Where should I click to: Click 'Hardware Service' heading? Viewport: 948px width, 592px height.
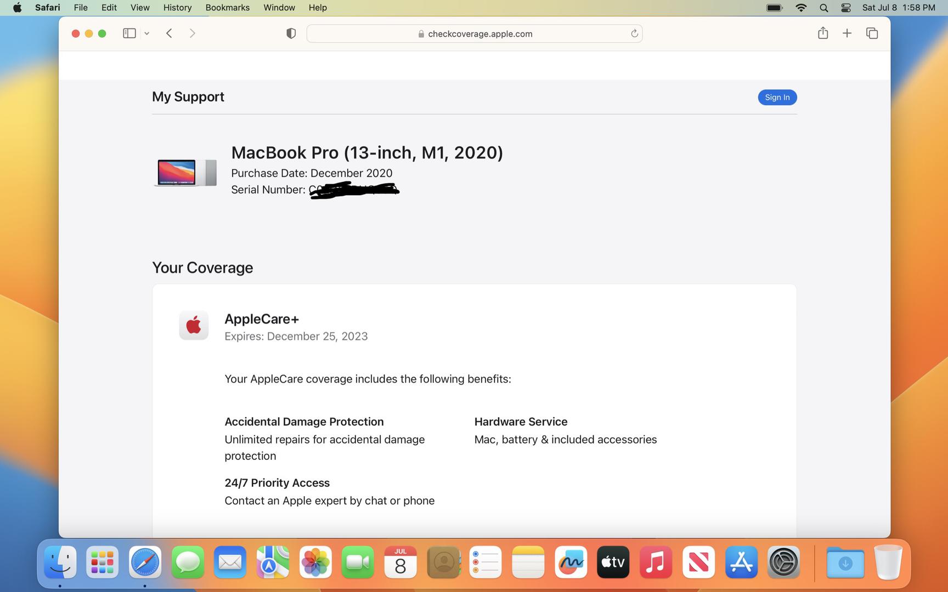point(521,422)
